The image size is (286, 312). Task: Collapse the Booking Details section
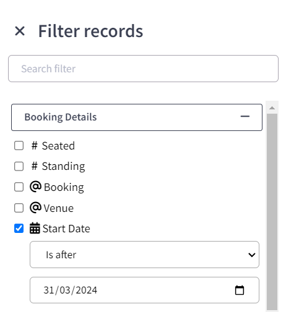[137, 117]
